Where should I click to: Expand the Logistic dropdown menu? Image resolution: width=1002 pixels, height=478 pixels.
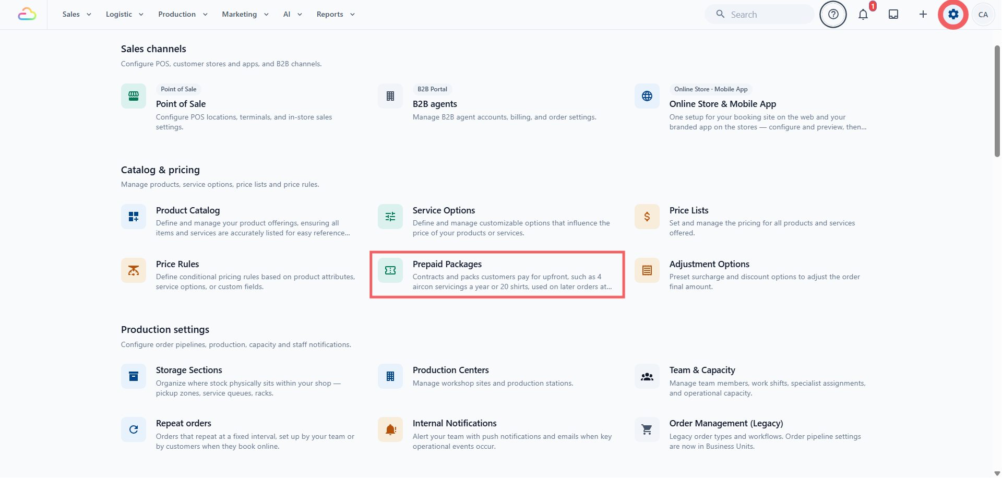tap(124, 15)
